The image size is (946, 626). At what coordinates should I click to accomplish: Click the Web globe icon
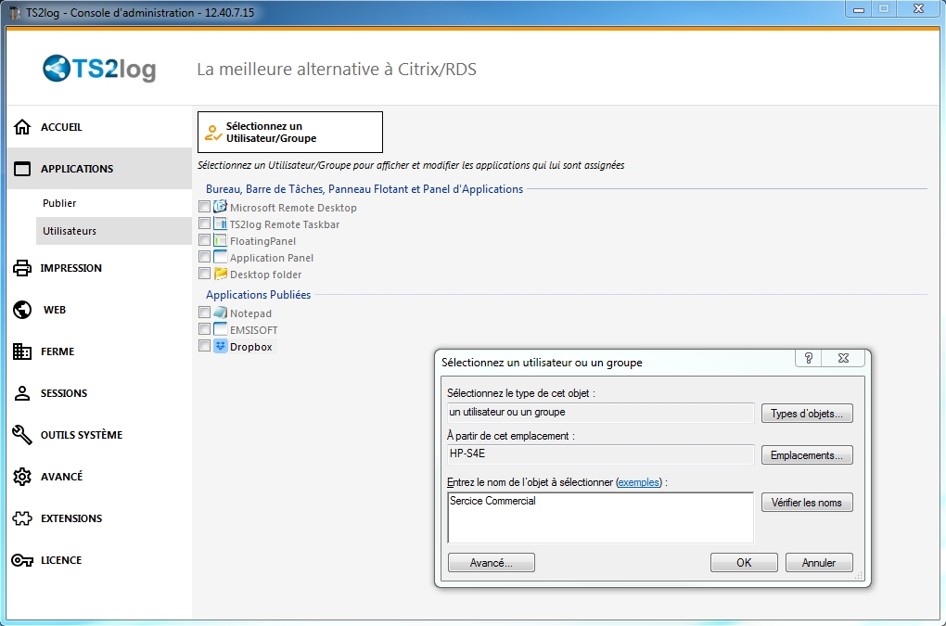coord(22,310)
